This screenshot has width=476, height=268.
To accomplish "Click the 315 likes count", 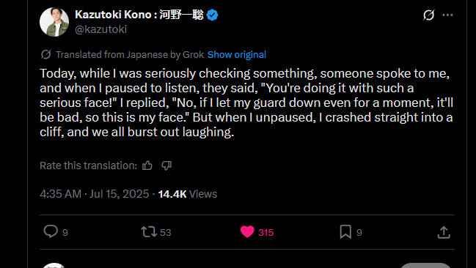I will point(266,233).
